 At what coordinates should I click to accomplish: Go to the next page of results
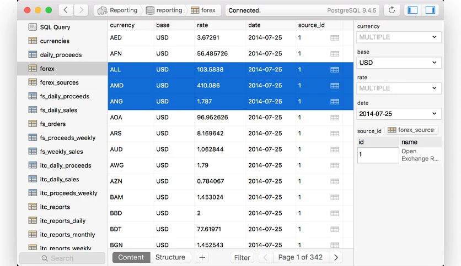(x=336, y=257)
